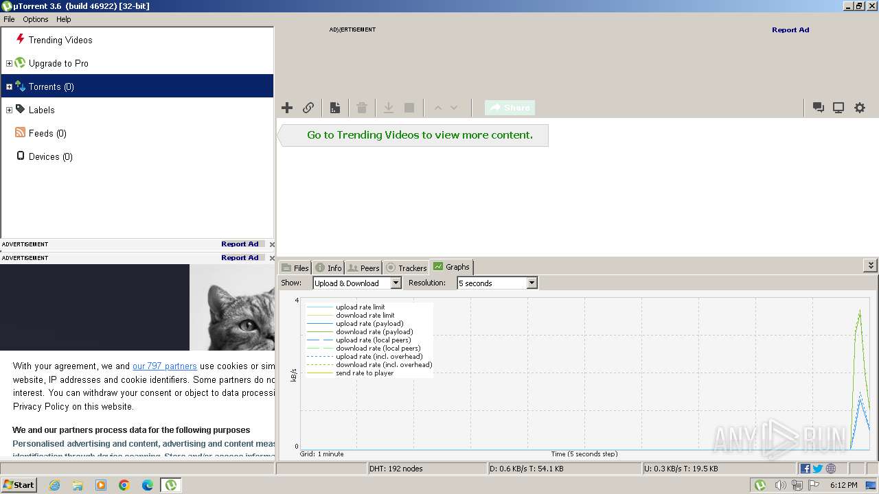Viewport: 879px width, 494px height.
Task: Launch Microsoft Edge from the taskbar
Action: tap(148, 485)
